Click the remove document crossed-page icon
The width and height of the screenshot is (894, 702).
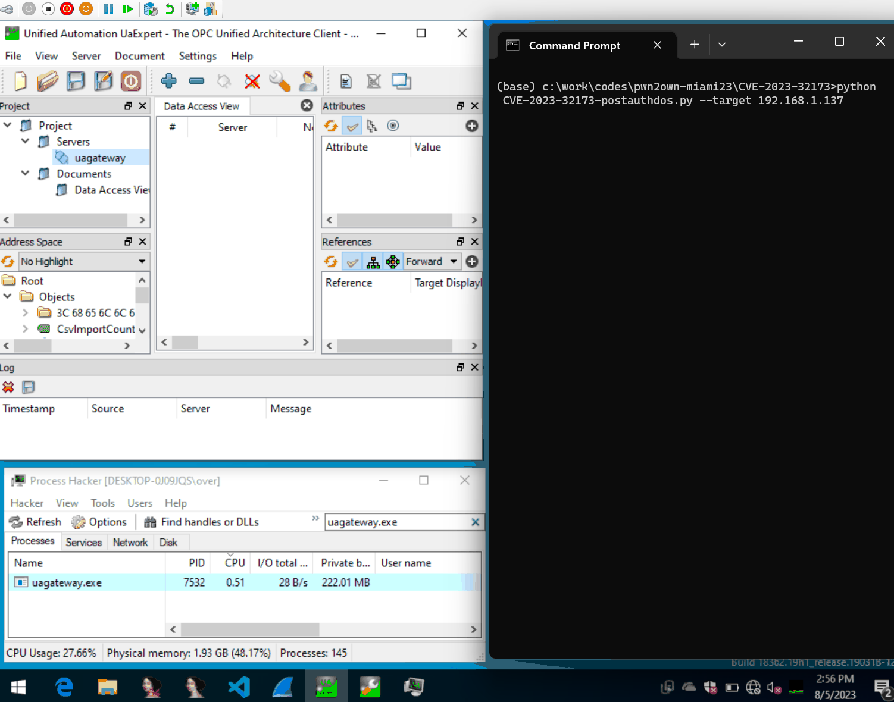pyautogui.click(x=373, y=81)
